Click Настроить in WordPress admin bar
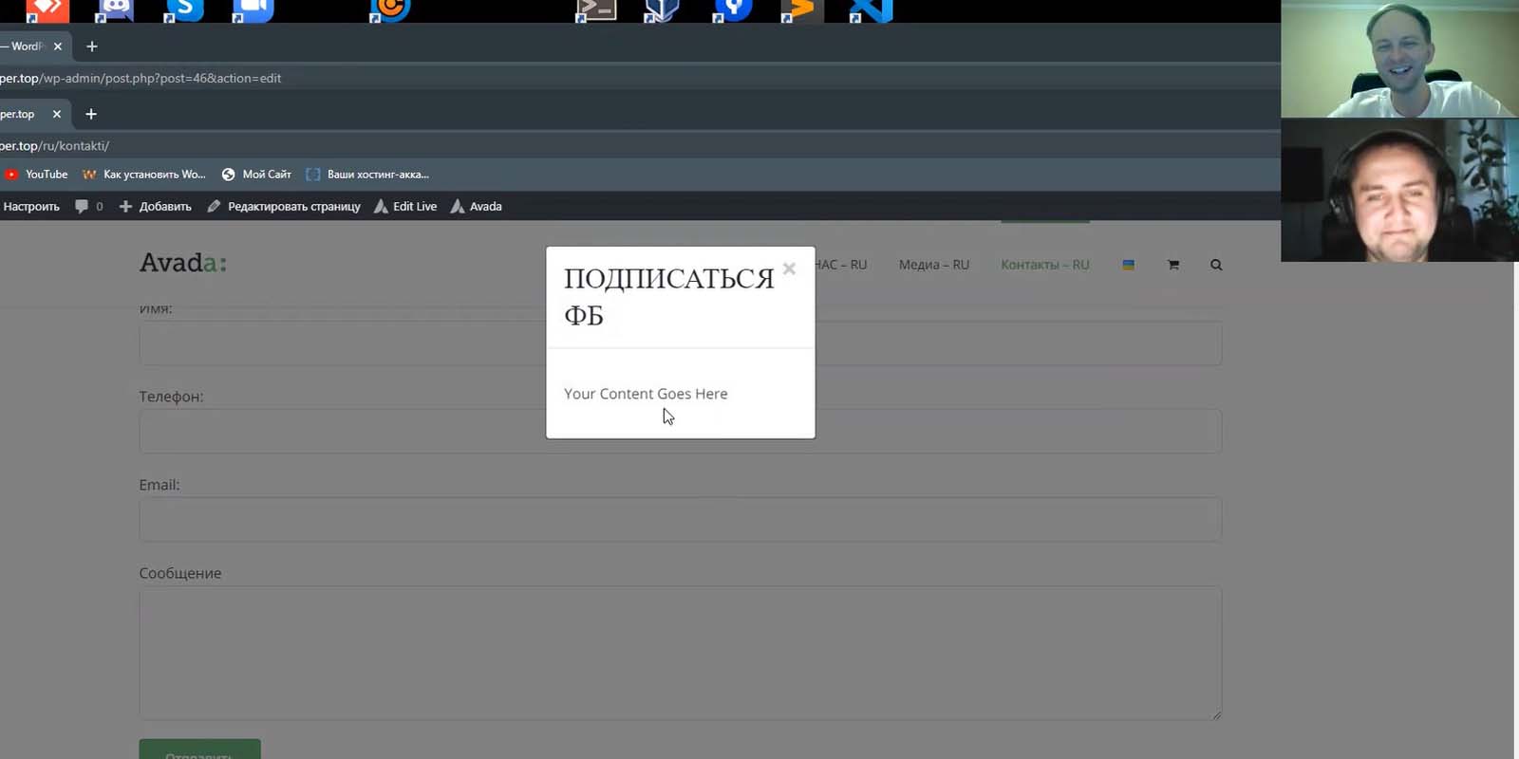This screenshot has width=1519, height=759. [30, 206]
